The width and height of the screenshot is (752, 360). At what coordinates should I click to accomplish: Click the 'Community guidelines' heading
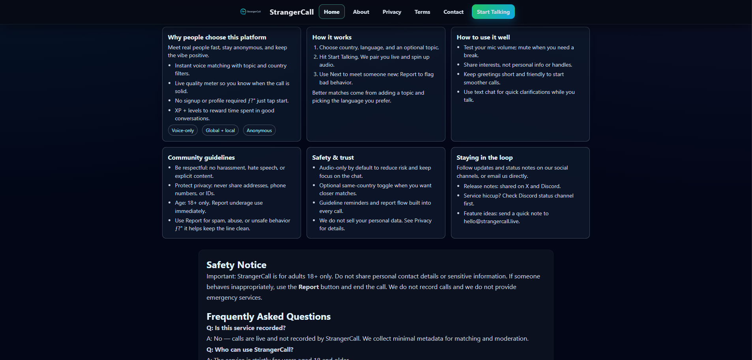tap(201, 157)
